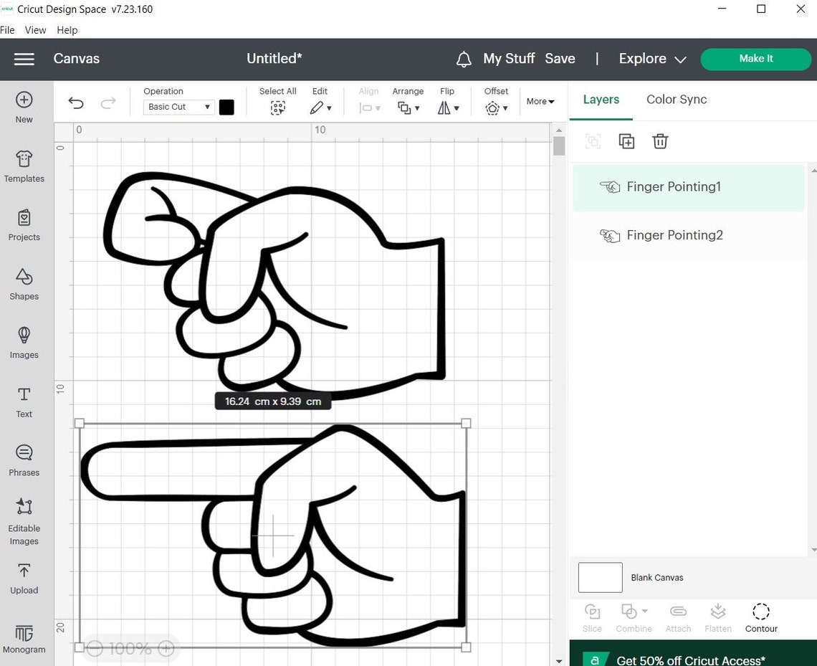Switch to the Color Sync tab

click(x=676, y=100)
